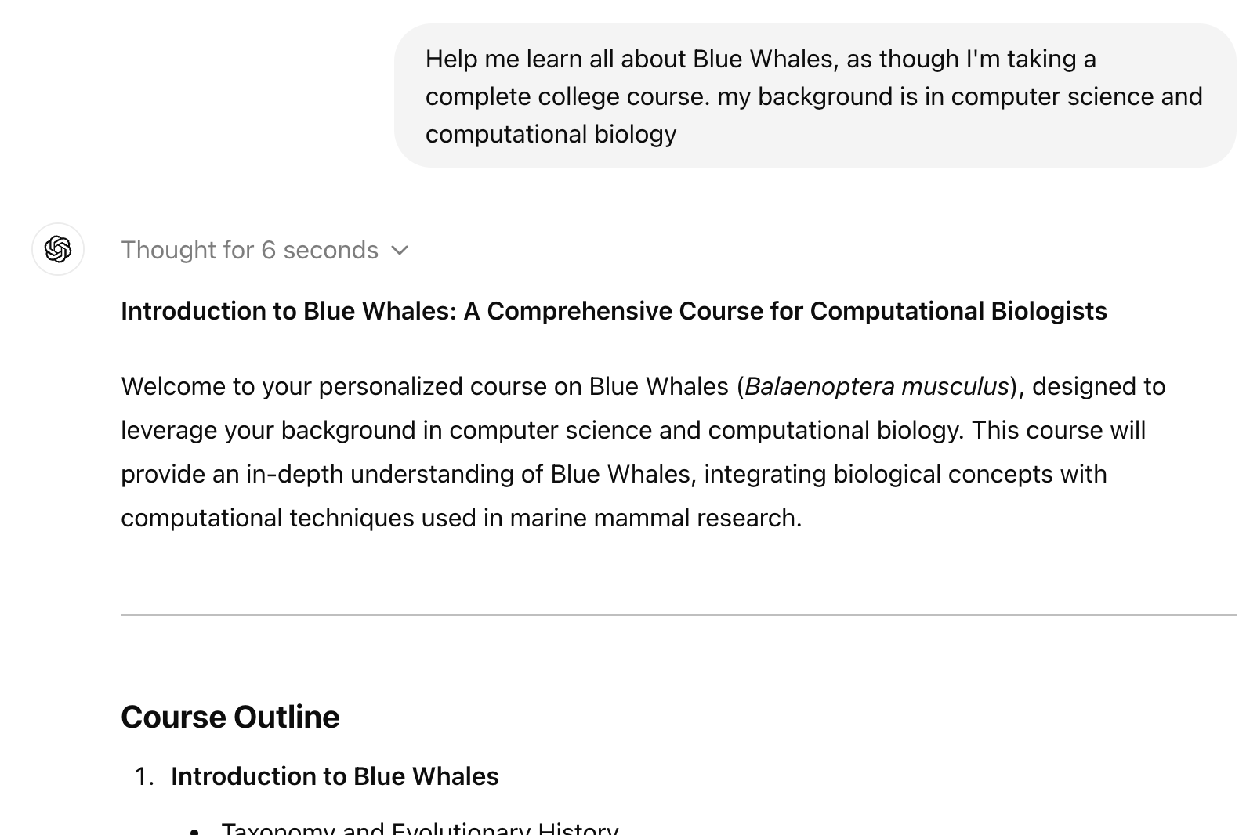Expand the Thought for 6 seconds chevron

[400, 251]
